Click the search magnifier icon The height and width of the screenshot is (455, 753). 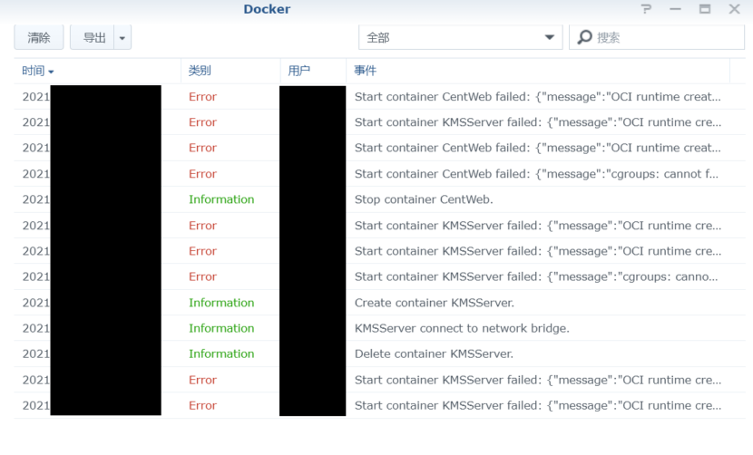(585, 37)
